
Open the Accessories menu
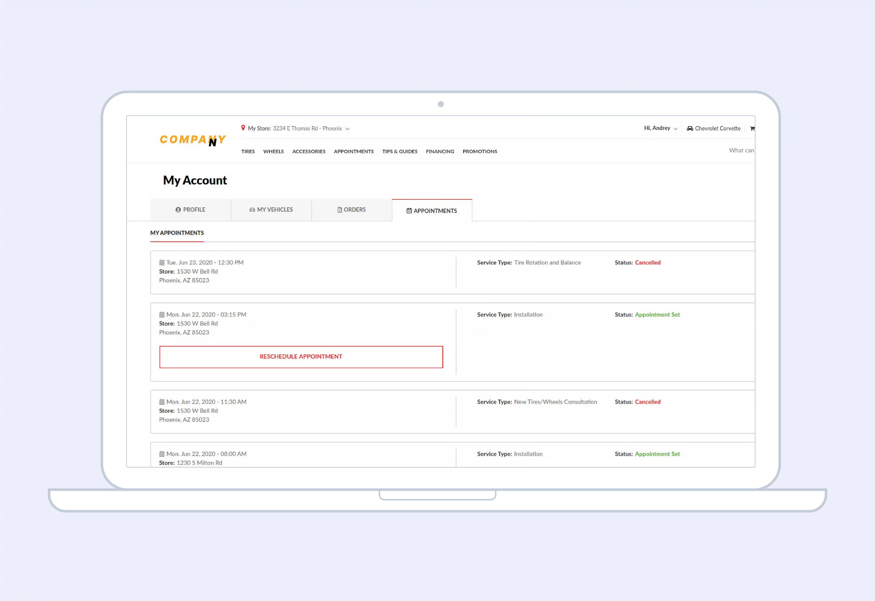pos(309,151)
